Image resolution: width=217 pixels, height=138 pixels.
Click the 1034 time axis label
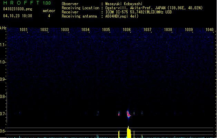86,30
